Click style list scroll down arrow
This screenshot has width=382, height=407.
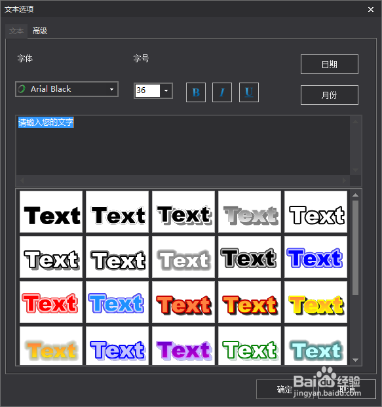356,360
